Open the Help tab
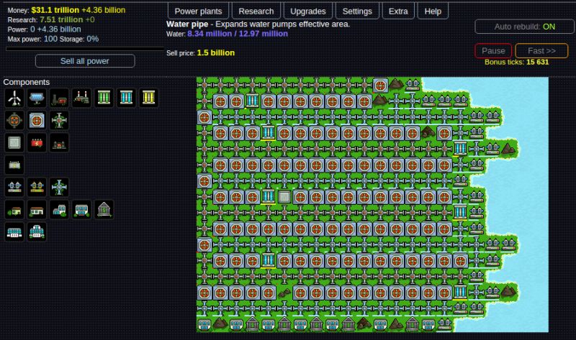Image resolution: width=576 pixels, height=340 pixels. [x=433, y=11]
